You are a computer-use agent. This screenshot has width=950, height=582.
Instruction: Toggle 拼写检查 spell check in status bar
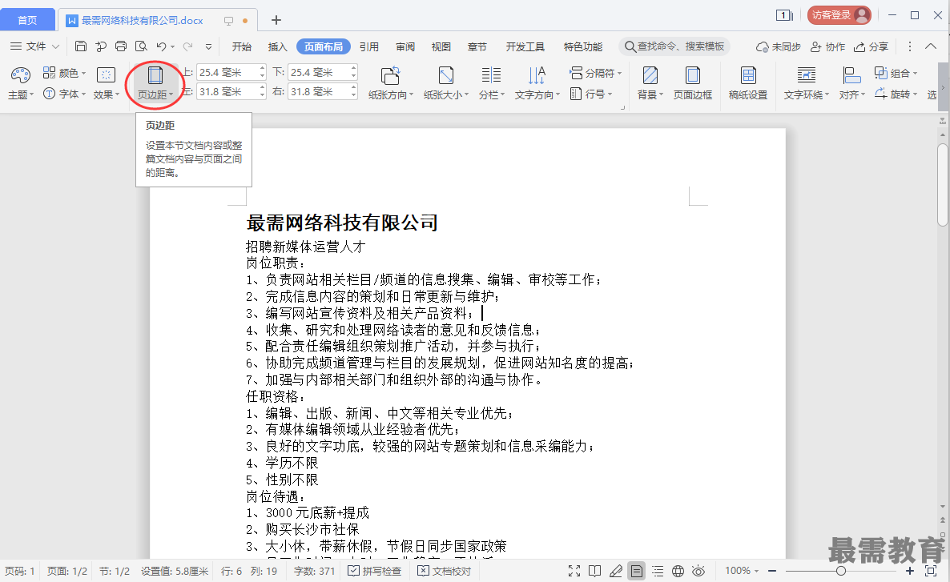[x=374, y=571]
